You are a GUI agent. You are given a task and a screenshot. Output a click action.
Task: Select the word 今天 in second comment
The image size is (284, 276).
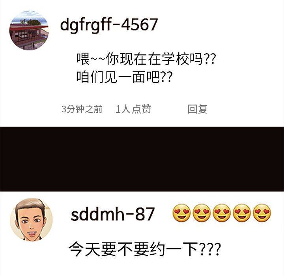(84, 249)
